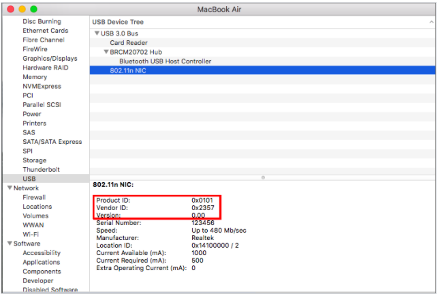
Task: Open SATA/SATA Express hardware category
Action: pos(52,142)
